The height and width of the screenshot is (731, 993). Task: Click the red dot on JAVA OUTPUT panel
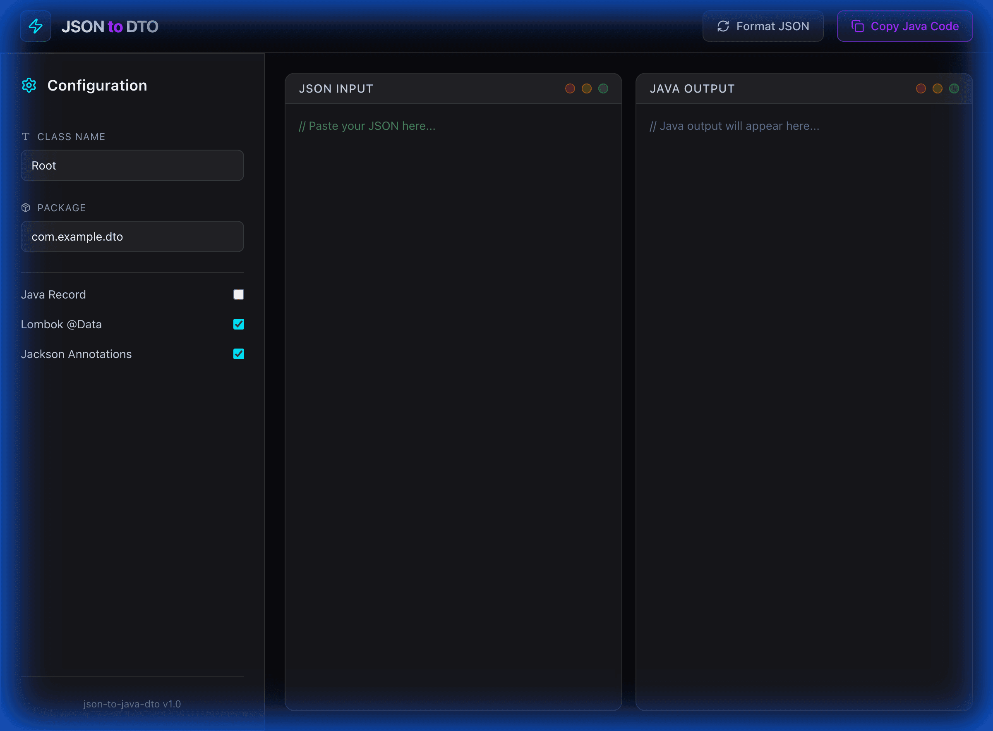pos(921,88)
